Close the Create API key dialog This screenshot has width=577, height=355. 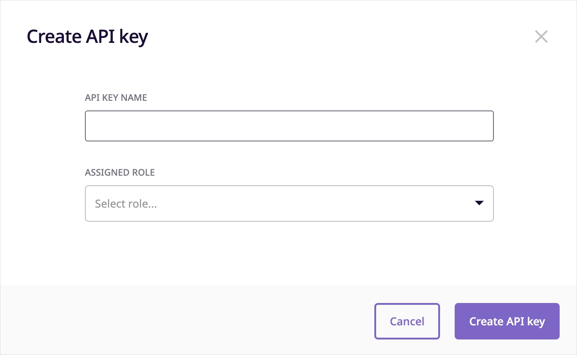[541, 37]
